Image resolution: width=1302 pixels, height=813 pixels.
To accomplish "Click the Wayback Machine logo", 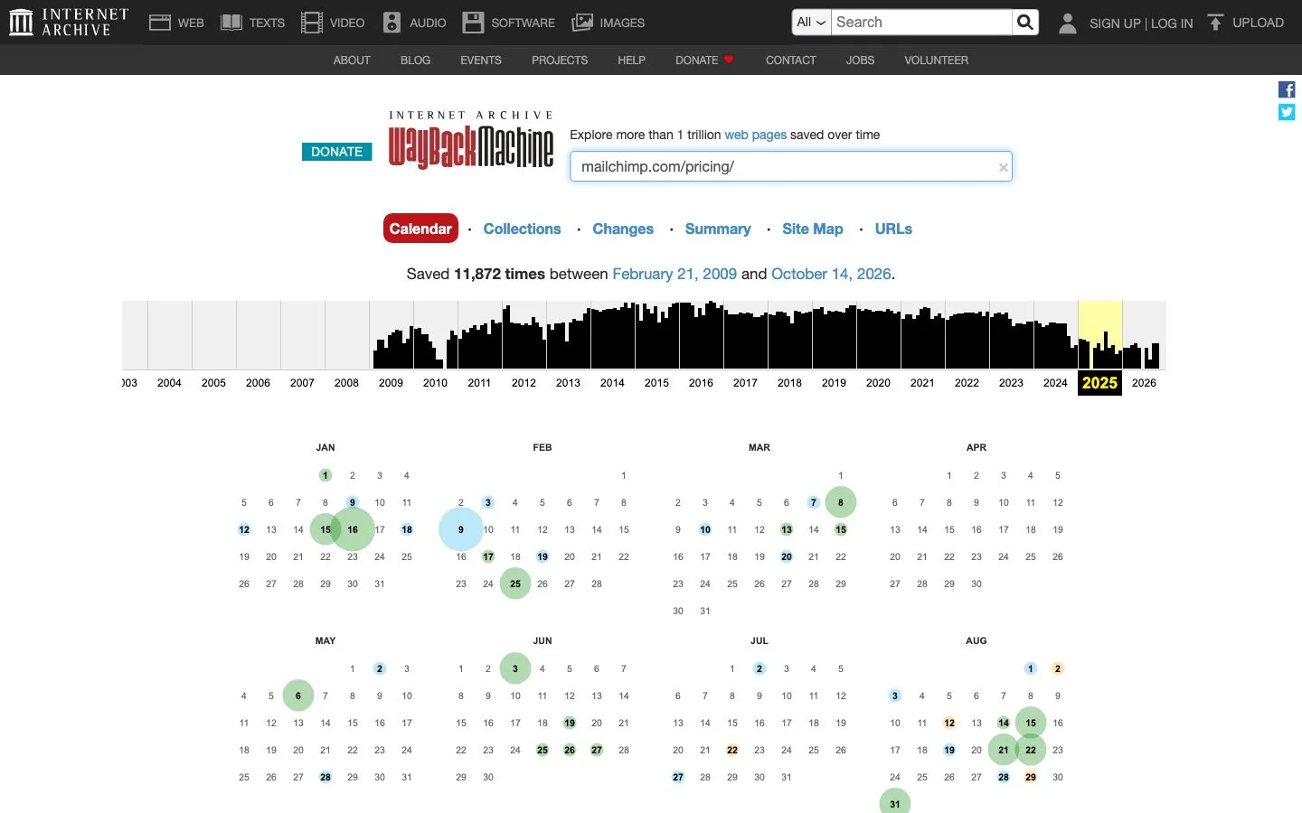I will click(471, 141).
